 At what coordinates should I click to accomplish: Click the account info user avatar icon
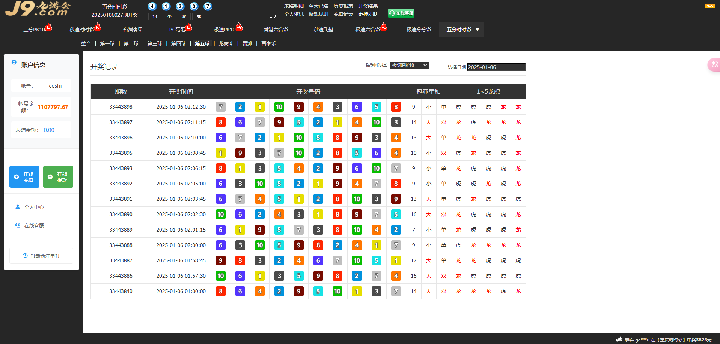coord(14,63)
